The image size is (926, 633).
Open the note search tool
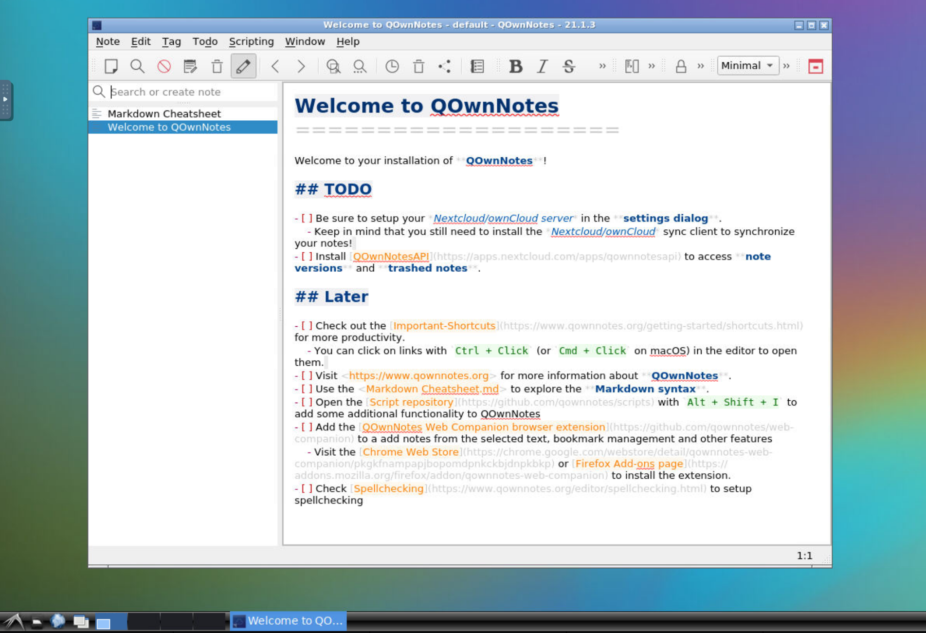point(137,66)
